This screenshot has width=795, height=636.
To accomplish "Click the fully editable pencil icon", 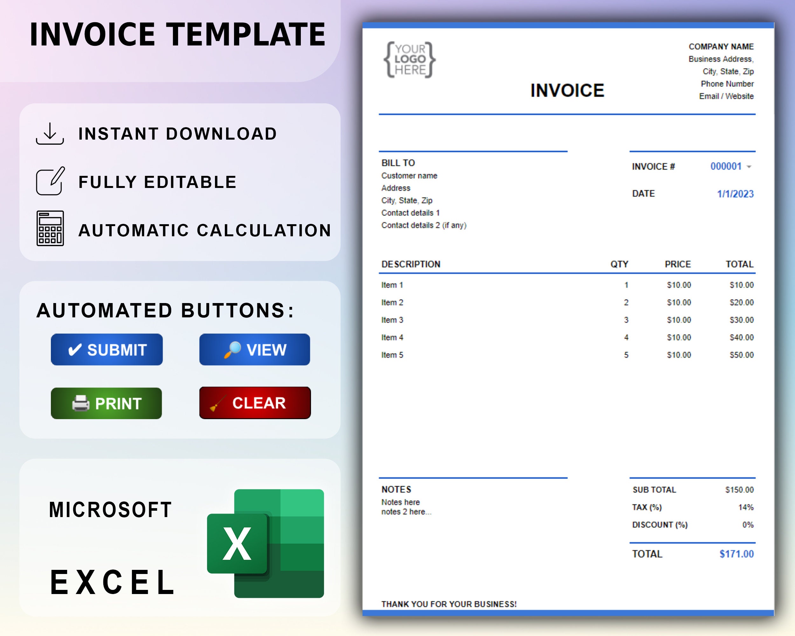I will [x=51, y=181].
